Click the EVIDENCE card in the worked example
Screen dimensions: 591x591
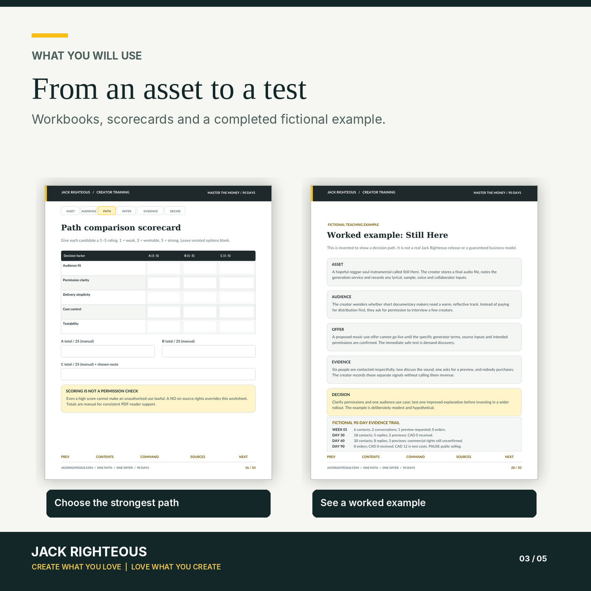[424, 369]
